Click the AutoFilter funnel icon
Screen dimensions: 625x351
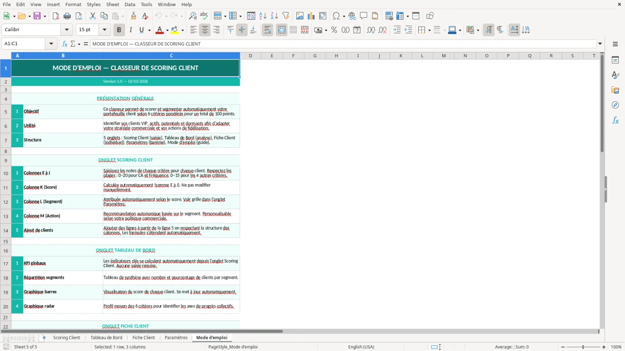click(x=286, y=16)
